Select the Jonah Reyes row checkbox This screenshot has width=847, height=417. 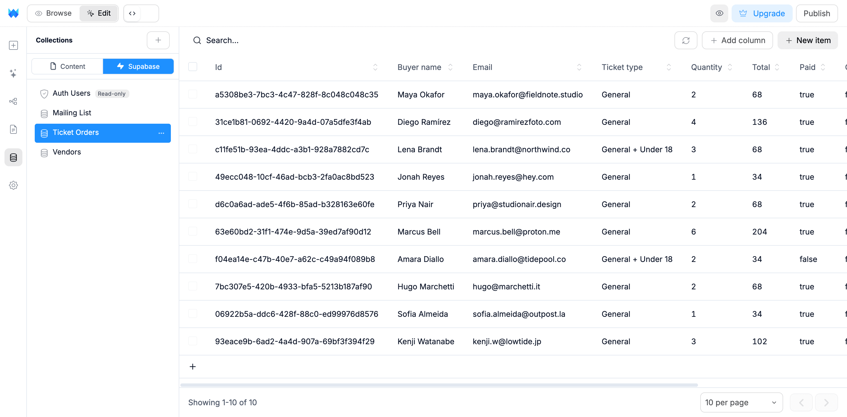[x=193, y=177]
